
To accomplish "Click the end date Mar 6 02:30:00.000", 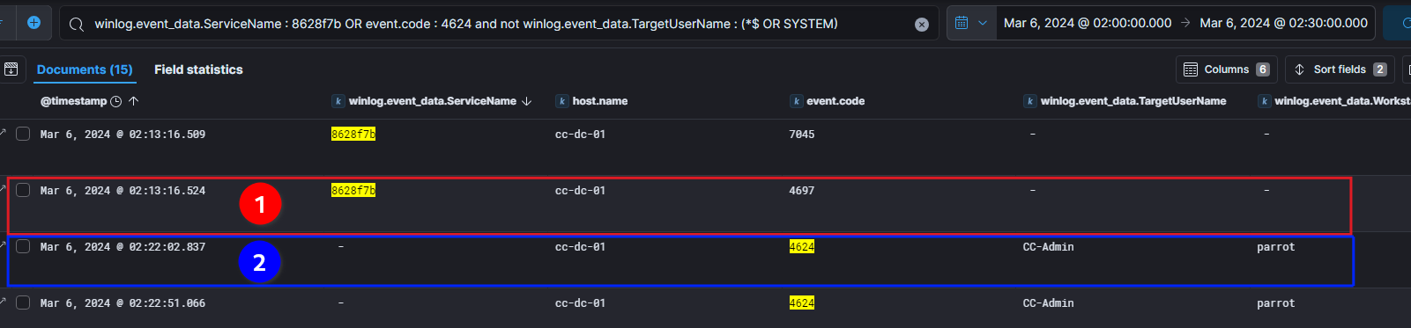I will [x=1283, y=23].
